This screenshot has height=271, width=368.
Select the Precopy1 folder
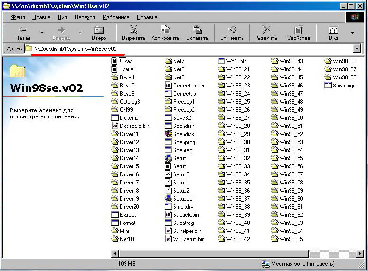pyautogui.click(x=180, y=102)
